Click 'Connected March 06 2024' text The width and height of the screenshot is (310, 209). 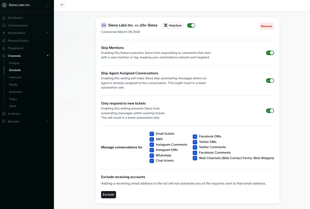pyautogui.click(x=121, y=32)
